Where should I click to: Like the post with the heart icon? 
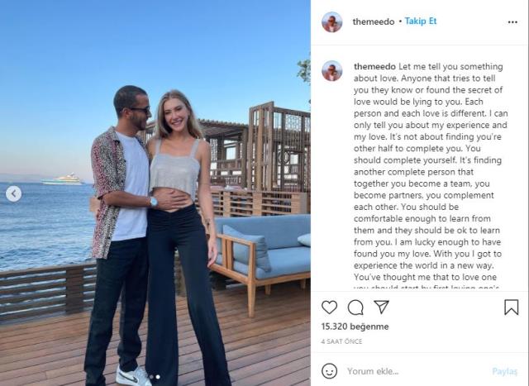(x=329, y=307)
